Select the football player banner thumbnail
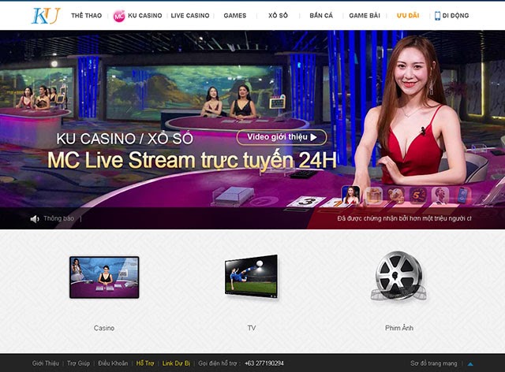 (440, 195)
